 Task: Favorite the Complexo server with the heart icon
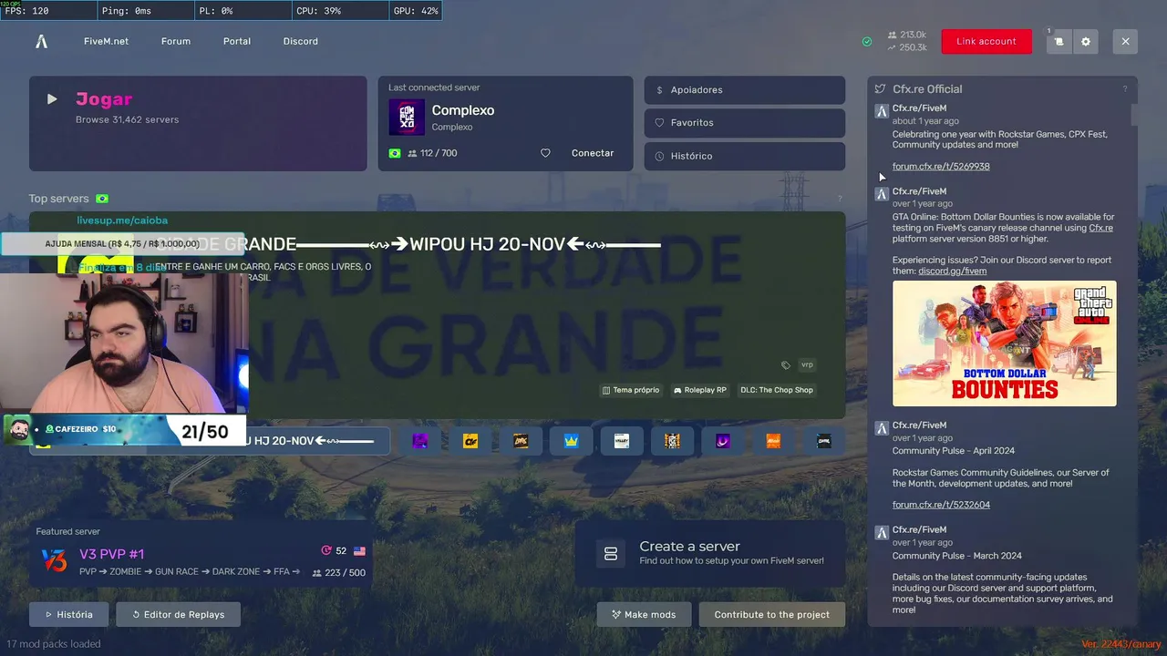click(x=545, y=153)
